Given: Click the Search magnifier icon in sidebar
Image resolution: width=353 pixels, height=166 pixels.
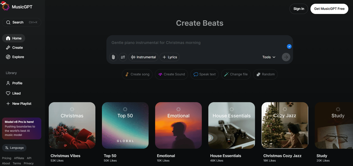Looking at the screenshot, I should point(9,22).
